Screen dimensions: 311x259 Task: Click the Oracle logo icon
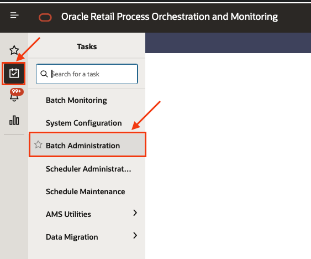45,17
